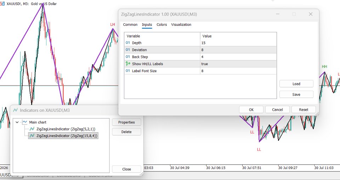
Task: Click OK in ZigZagLinesIndicator dialog
Action: coord(251,110)
